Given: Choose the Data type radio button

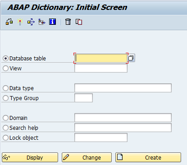Looking at the screenshot, I should 5,88.
